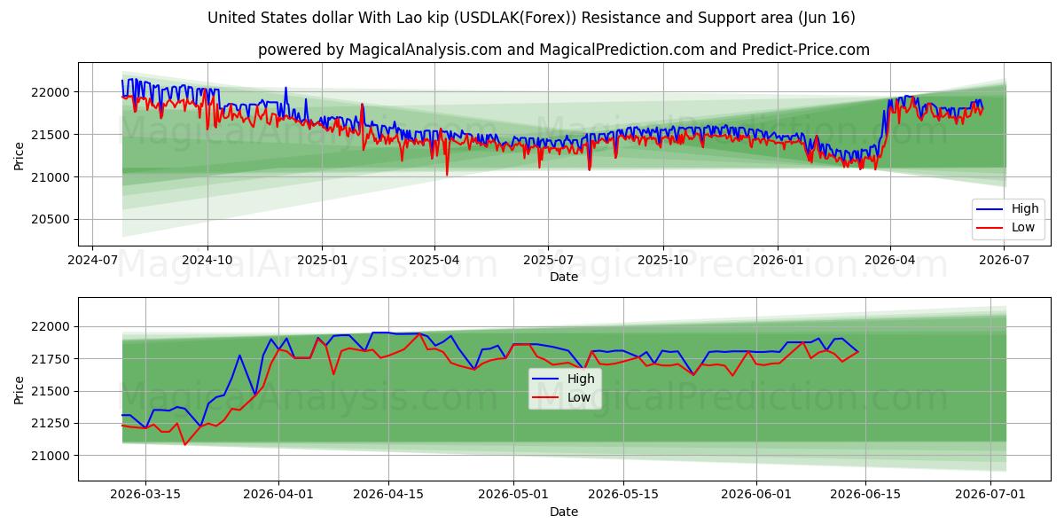The image size is (1064, 532).
Task: Click the '2026-04' tick label on top chart
Action: pos(890,261)
